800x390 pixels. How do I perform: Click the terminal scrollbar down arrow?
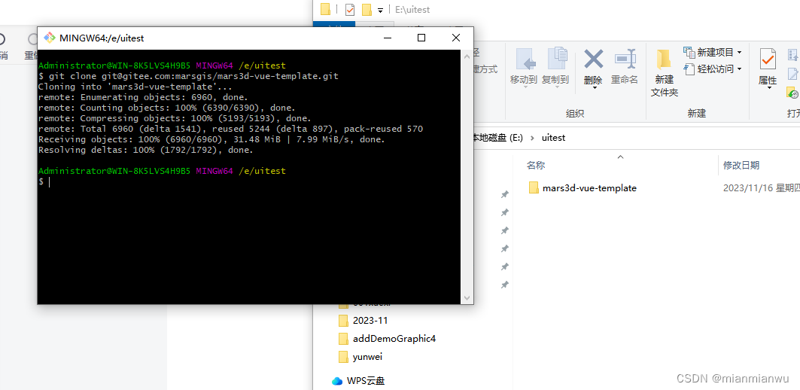point(467,298)
